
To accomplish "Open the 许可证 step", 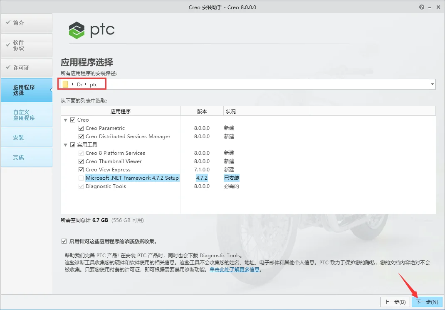I will [26, 68].
